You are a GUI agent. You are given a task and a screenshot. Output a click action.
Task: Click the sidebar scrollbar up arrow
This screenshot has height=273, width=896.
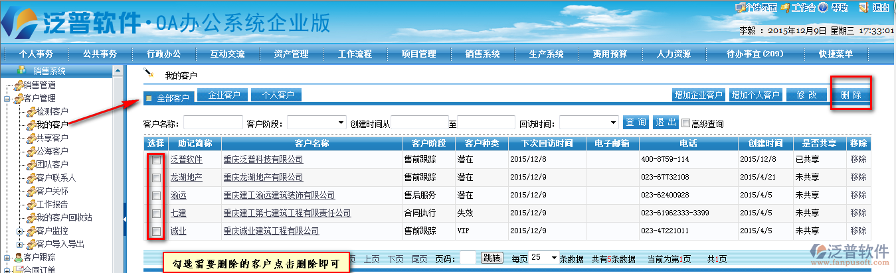tap(118, 70)
